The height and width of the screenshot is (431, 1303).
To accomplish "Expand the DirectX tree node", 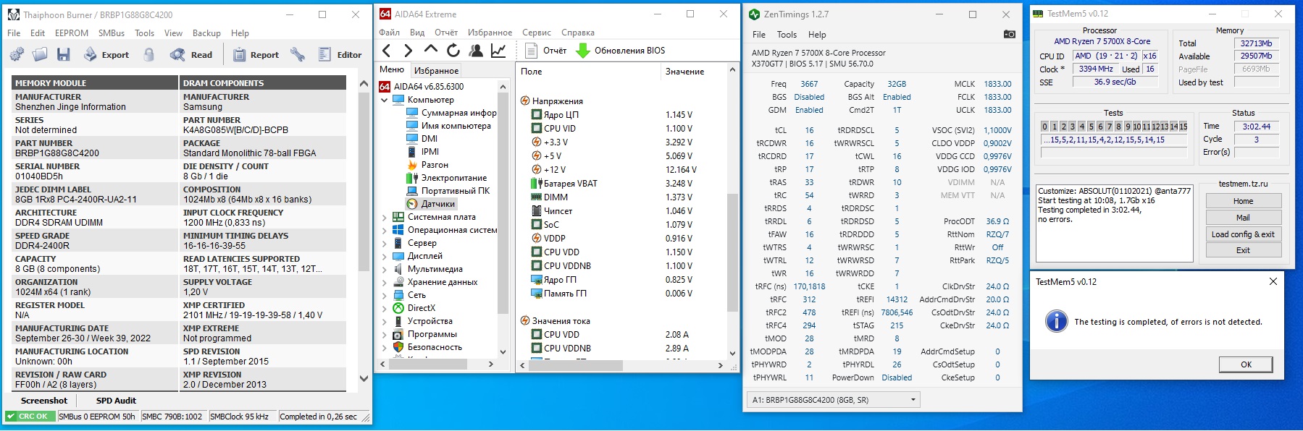I will (385, 308).
